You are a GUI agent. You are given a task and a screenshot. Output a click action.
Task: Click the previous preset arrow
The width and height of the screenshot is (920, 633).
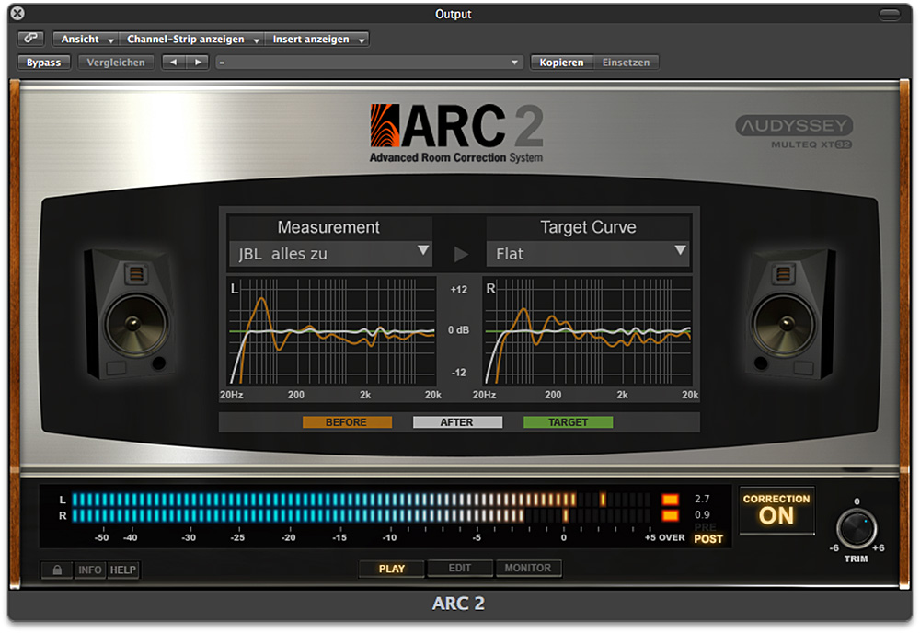(x=173, y=63)
